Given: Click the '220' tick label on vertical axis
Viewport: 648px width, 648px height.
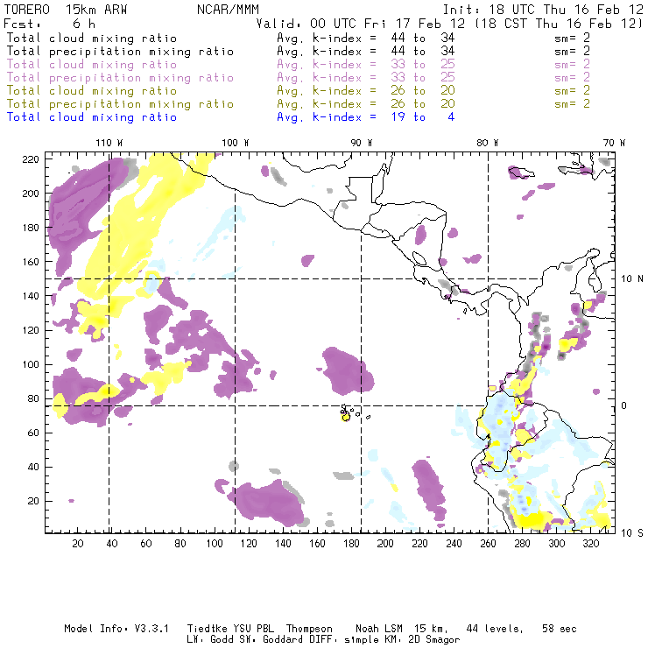Looking at the screenshot, I should (x=31, y=159).
